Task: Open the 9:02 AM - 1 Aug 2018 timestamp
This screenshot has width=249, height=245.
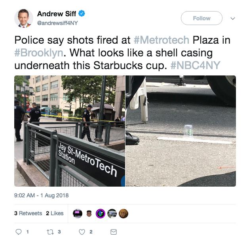Action: tap(42, 195)
